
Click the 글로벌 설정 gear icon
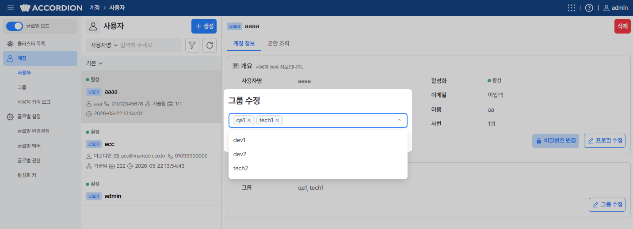10,117
